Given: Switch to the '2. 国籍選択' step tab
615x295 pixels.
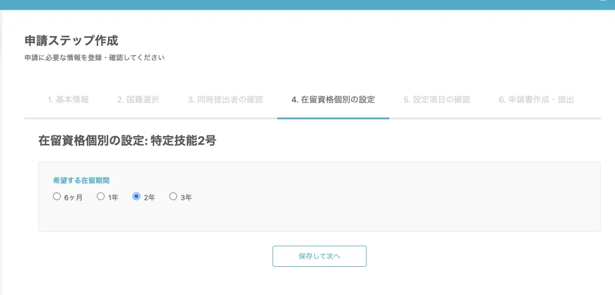Looking at the screenshot, I should [138, 100].
